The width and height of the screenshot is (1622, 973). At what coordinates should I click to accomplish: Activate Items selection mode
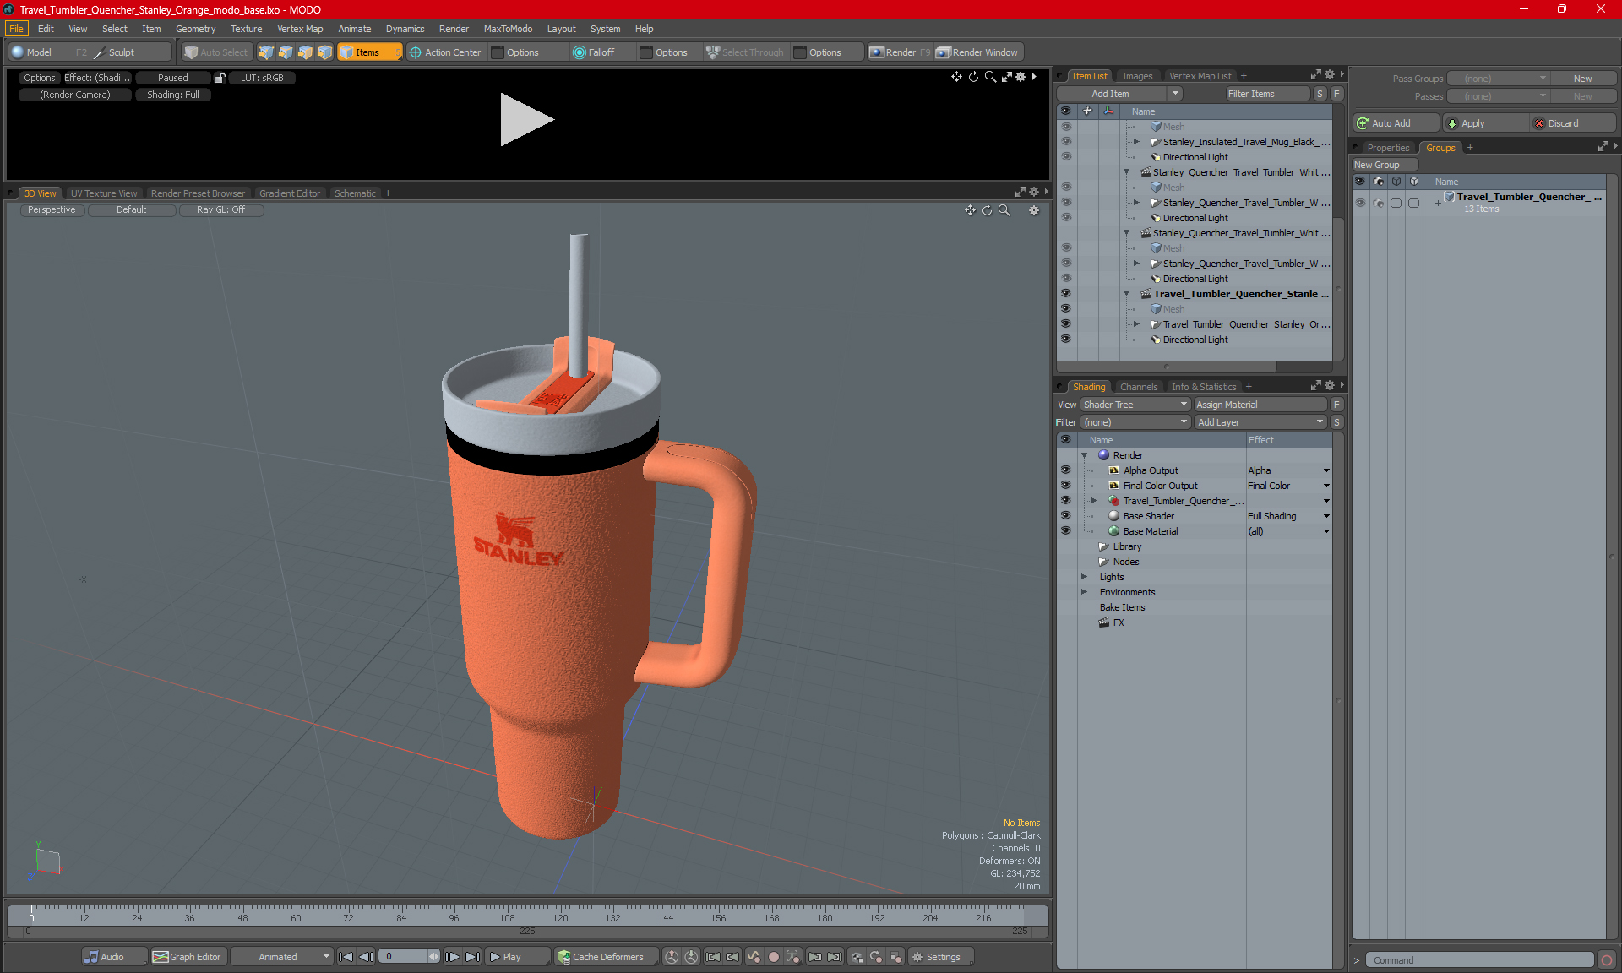click(x=369, y=52)
